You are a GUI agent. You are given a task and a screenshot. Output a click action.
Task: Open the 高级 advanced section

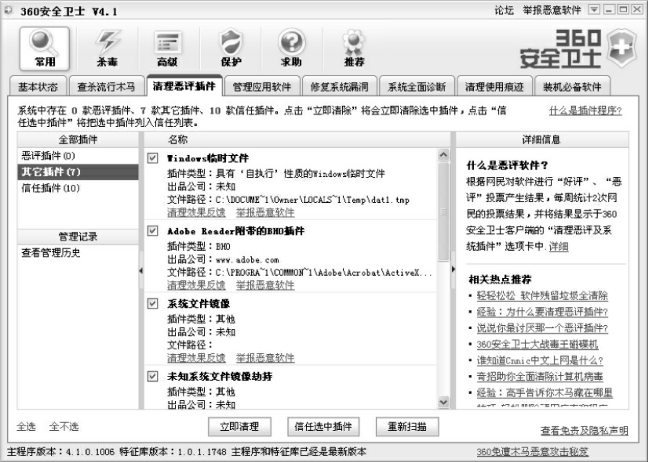[167, 48]
